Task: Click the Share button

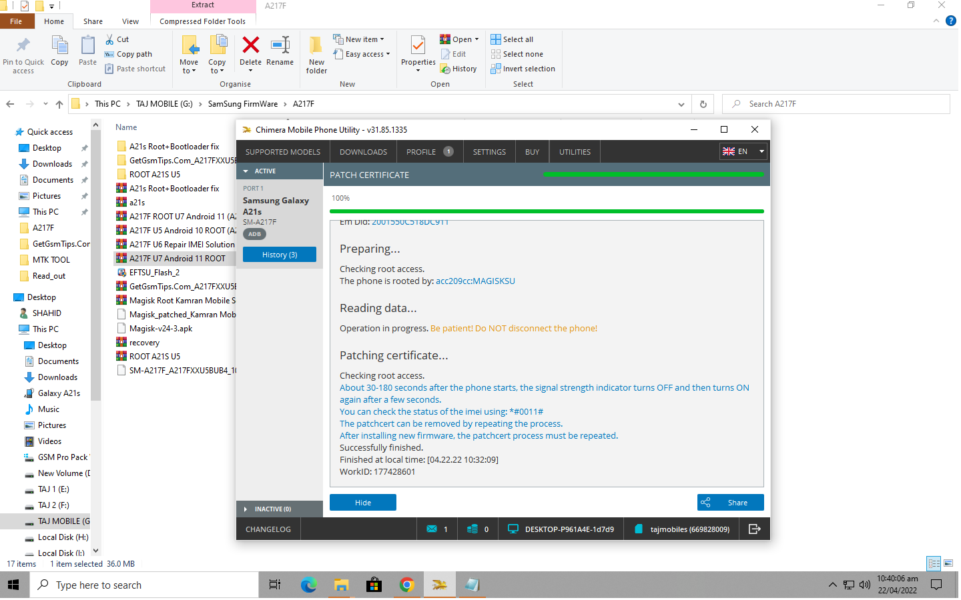Action: click(730, 503)
